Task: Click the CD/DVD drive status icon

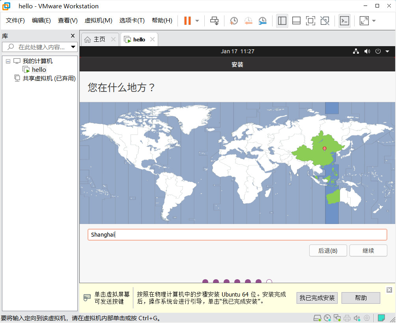Action: click(x=327, y=318)
